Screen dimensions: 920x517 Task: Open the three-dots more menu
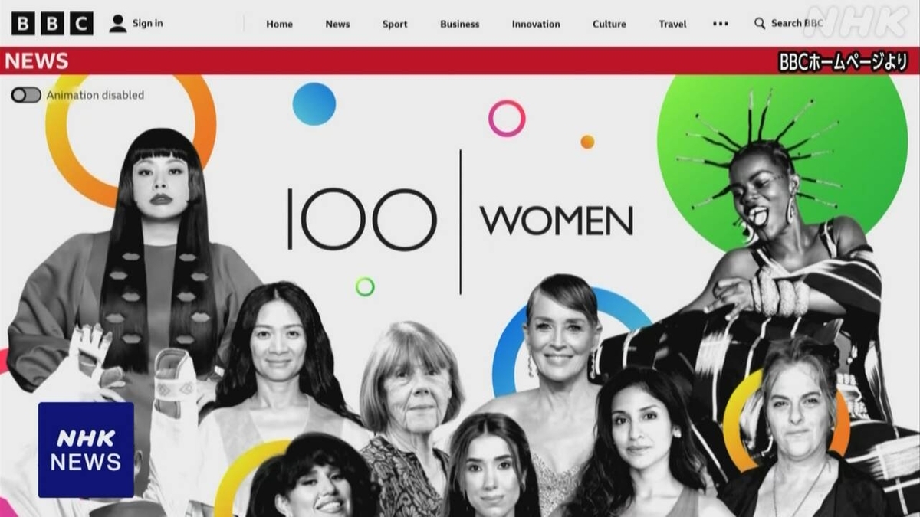click(x=720, y=24)
